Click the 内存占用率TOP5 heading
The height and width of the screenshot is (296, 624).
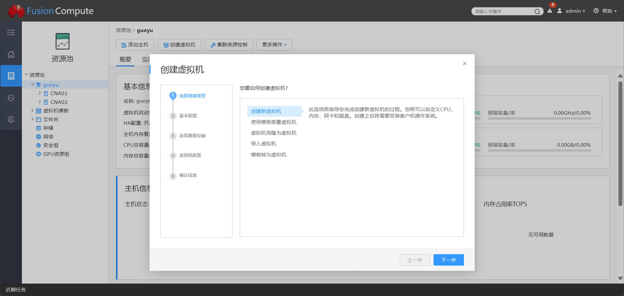(505, 204)
